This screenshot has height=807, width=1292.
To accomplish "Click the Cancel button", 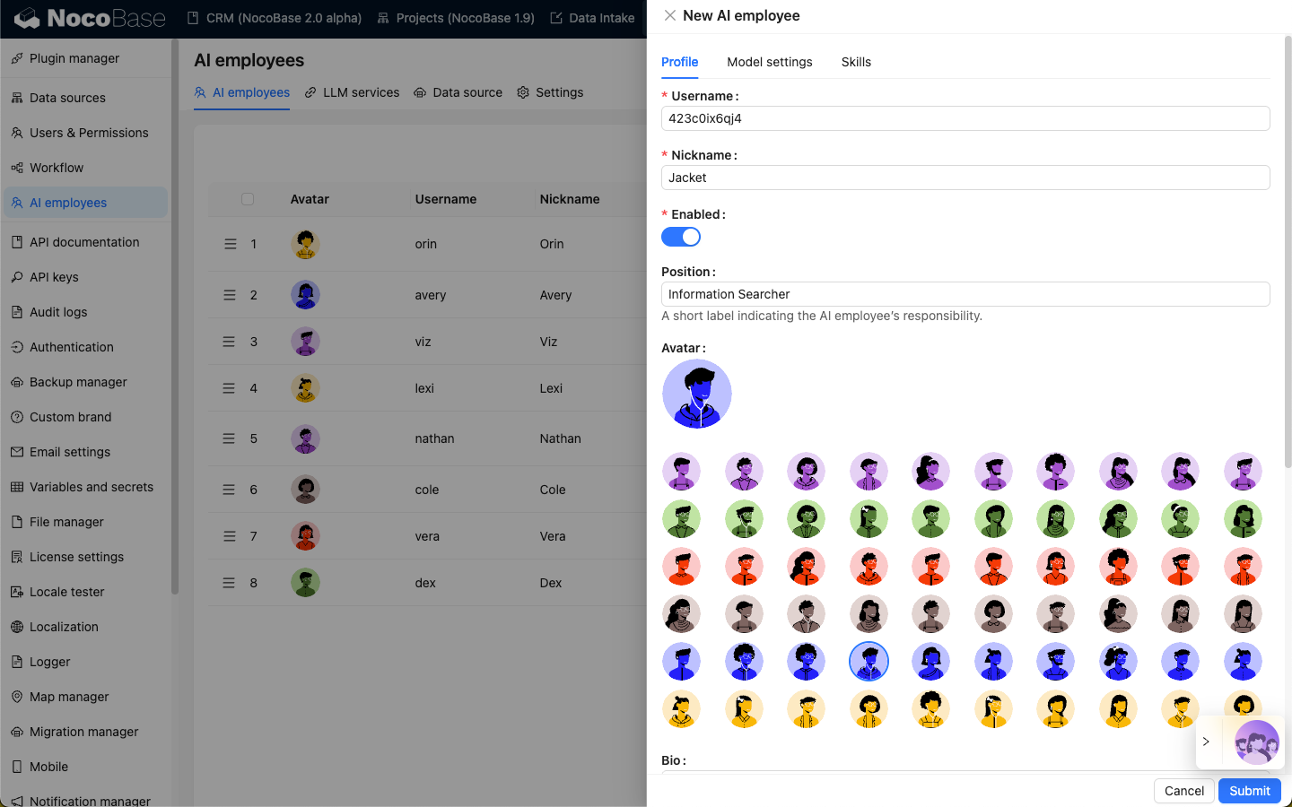I will coord(1183,791).
